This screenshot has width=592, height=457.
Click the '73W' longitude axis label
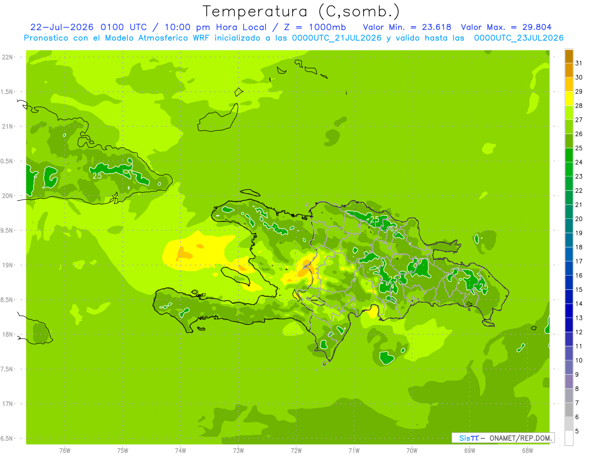pos(238,451)
